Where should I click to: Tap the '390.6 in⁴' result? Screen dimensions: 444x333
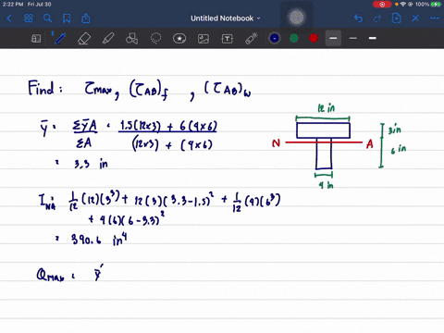click(x=99, y=240)
